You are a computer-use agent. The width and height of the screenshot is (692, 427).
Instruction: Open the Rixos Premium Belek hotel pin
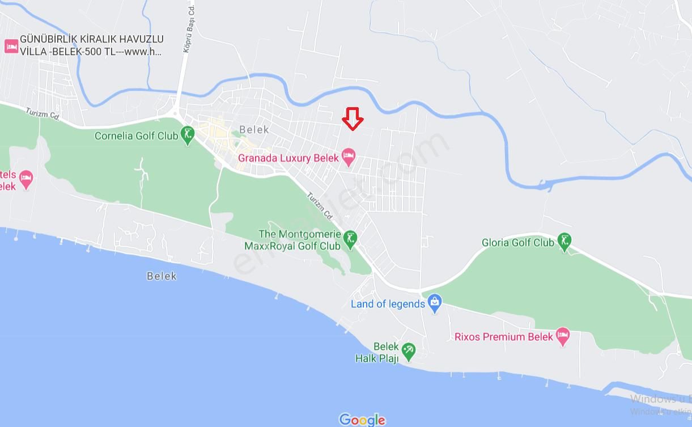562,336
